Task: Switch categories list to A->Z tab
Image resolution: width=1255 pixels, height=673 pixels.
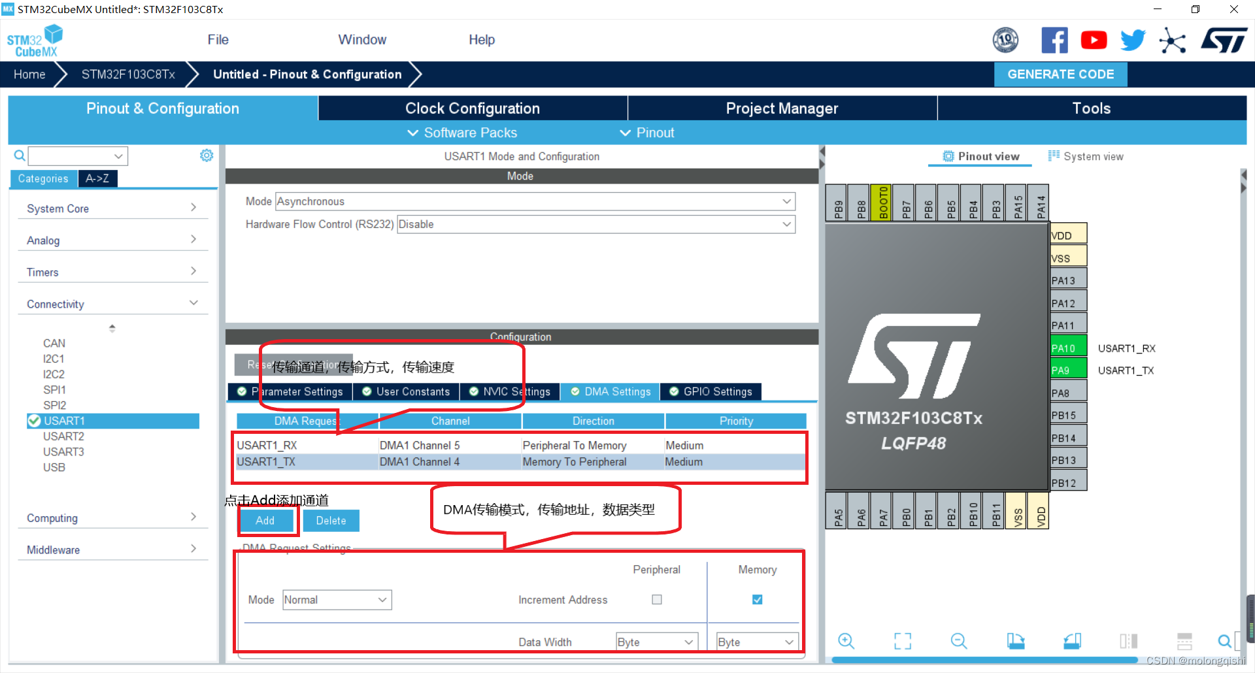Action: (97, 178)
